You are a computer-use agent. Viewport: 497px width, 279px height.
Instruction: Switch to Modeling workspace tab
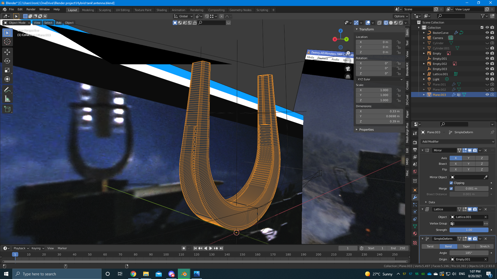[88, 10]
